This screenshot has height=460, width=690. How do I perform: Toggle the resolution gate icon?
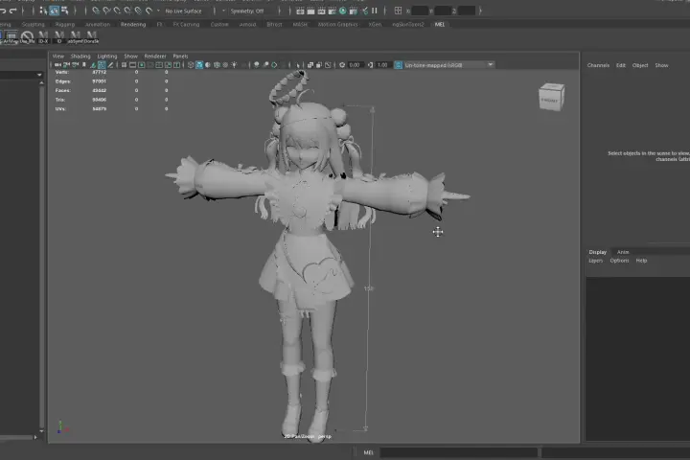[141, 65]
